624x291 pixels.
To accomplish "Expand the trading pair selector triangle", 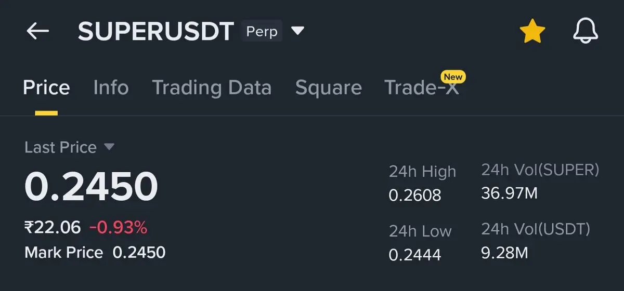I will pos(297,31).
